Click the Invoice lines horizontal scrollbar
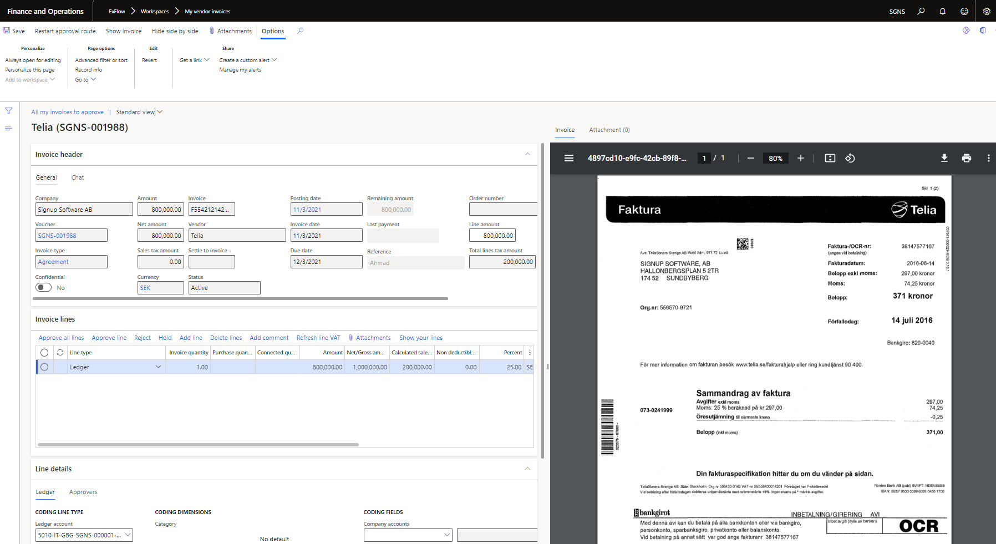 pos(198,444)
